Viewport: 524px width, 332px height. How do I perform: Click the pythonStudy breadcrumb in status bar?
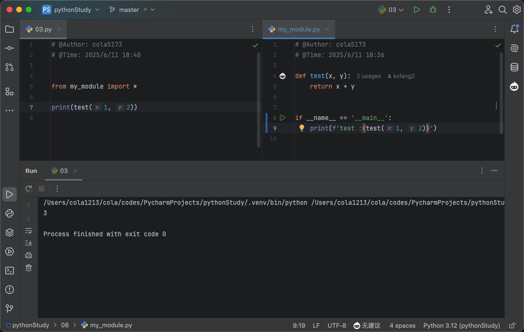28,325
